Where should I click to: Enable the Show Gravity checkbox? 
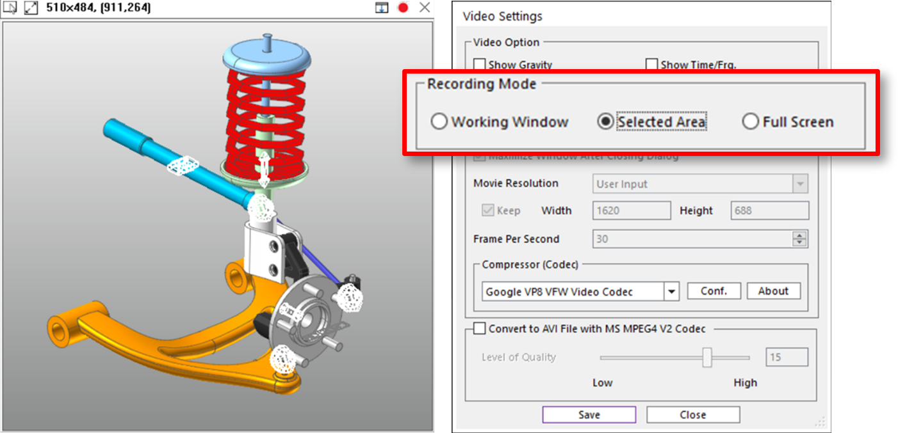coord(479,65)
